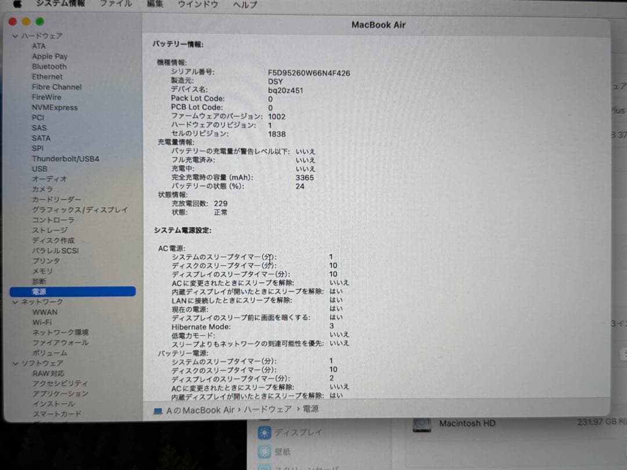
Task: Select Bluetooth in the sidebar
Action: tap(49, 66)
